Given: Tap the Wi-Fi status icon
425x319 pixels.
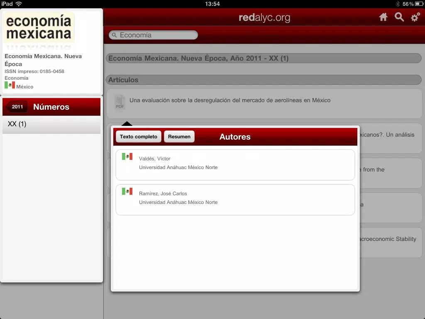Looking at the screenshot, I should (19, 4).
